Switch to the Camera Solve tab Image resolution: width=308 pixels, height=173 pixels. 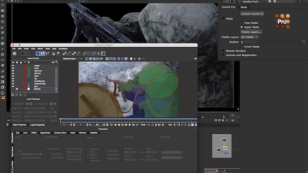(60, 133)
